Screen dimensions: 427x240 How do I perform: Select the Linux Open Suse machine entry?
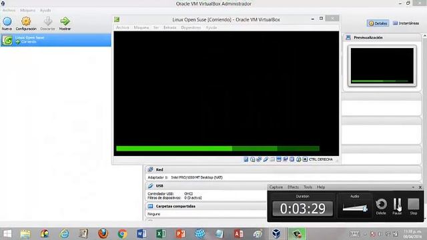(x=56, y=40)
